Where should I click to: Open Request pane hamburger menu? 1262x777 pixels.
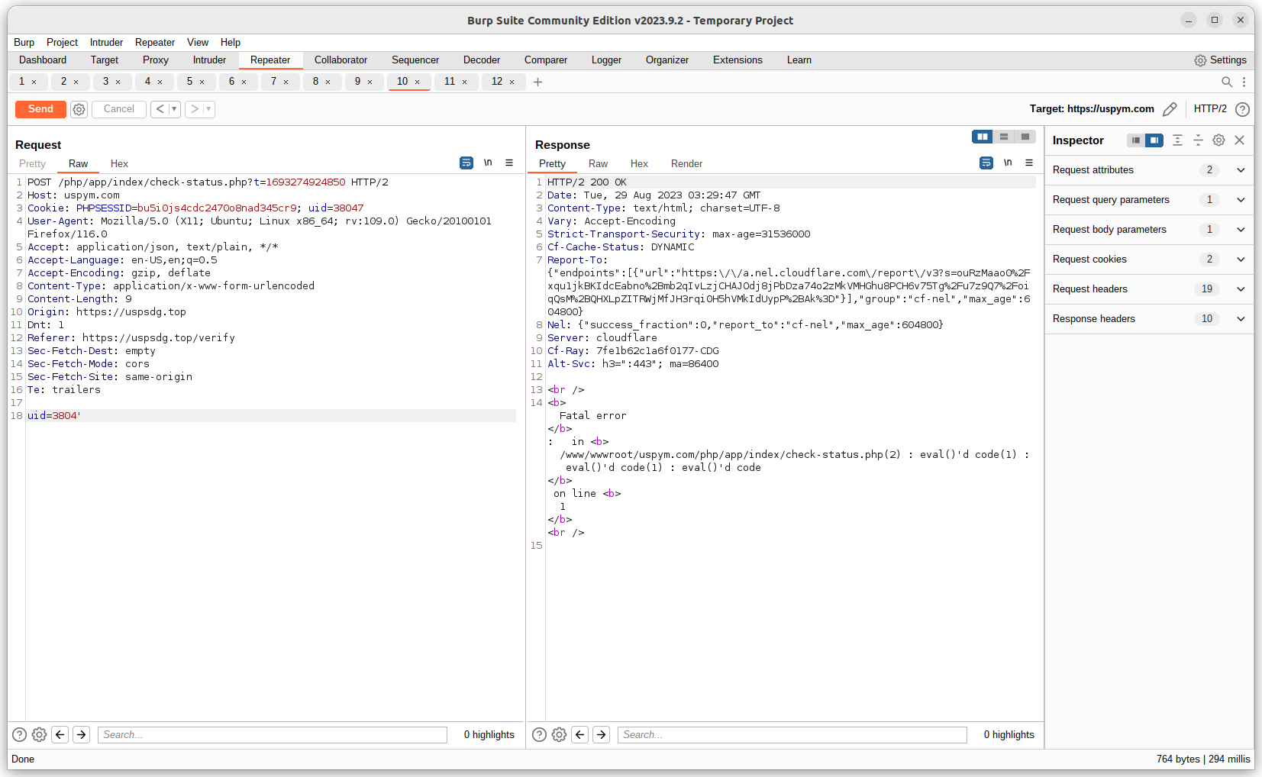(509, 163)
